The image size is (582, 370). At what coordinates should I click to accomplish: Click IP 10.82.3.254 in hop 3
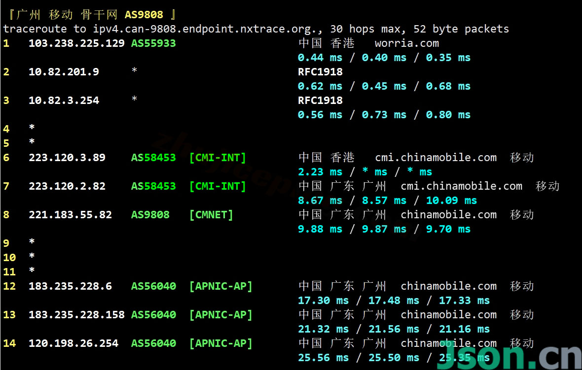coord(64,101)
